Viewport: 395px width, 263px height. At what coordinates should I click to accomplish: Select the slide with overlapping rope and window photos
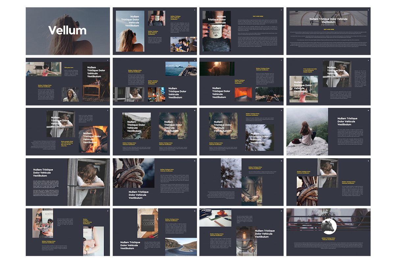(x=328, y=182)
